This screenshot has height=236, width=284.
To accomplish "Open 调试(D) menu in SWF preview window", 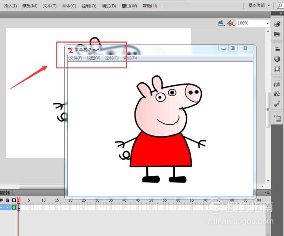I will (x=130, y=58).
